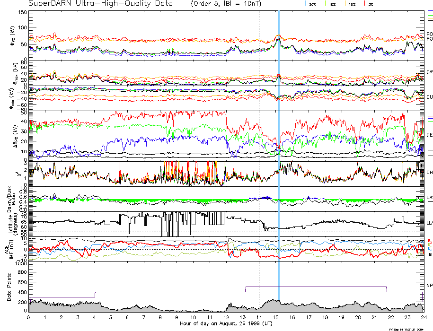Click the '20%' legend label
The image size is (433, 331).
pos(312,4)
